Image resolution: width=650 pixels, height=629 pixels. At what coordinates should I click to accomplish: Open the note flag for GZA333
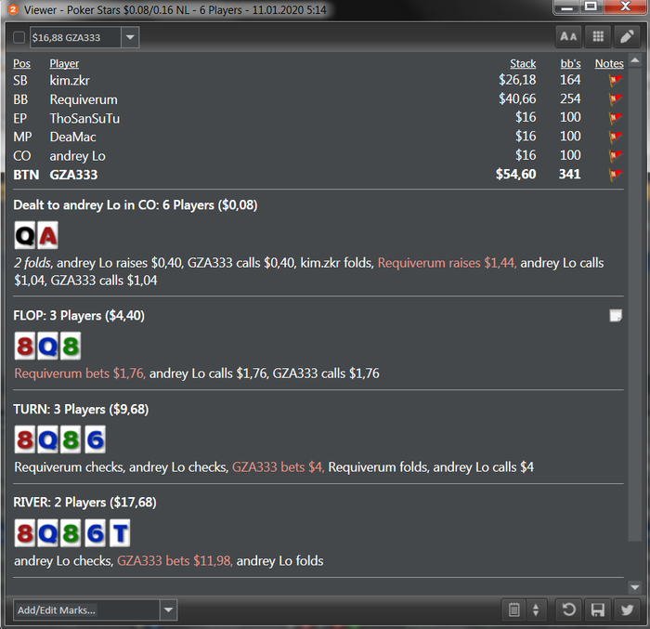click(615, 175)
